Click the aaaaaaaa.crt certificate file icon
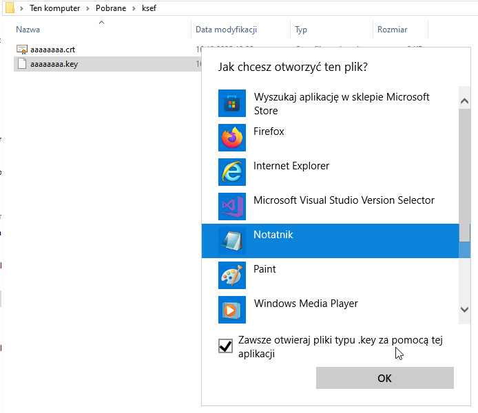This screenshot has width=478, height=413. [x=21, y=50]
